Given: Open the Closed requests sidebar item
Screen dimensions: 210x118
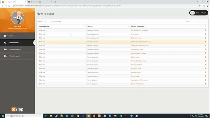Looking at the screenshot, I should (x=17, y=56).
